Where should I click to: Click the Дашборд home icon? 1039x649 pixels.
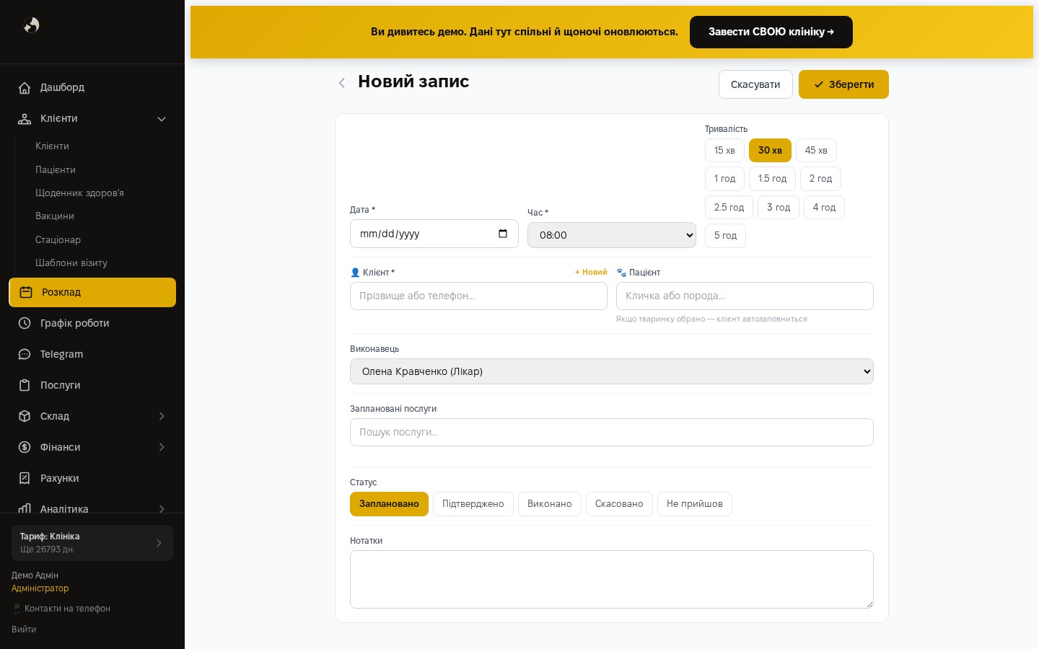tap(25, 88)
